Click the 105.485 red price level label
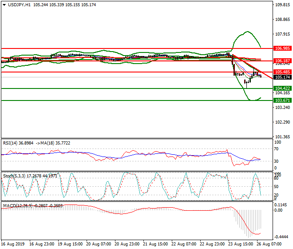Viewport: 293px width, 249px height. tap(282, 72)
